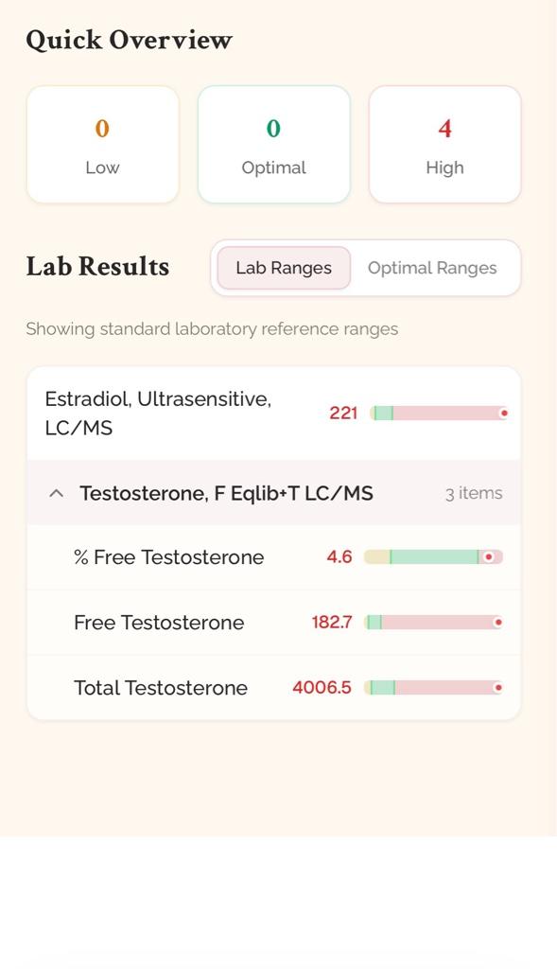
Task: Select the Free Testosterone row
Action: pos(273,623)
